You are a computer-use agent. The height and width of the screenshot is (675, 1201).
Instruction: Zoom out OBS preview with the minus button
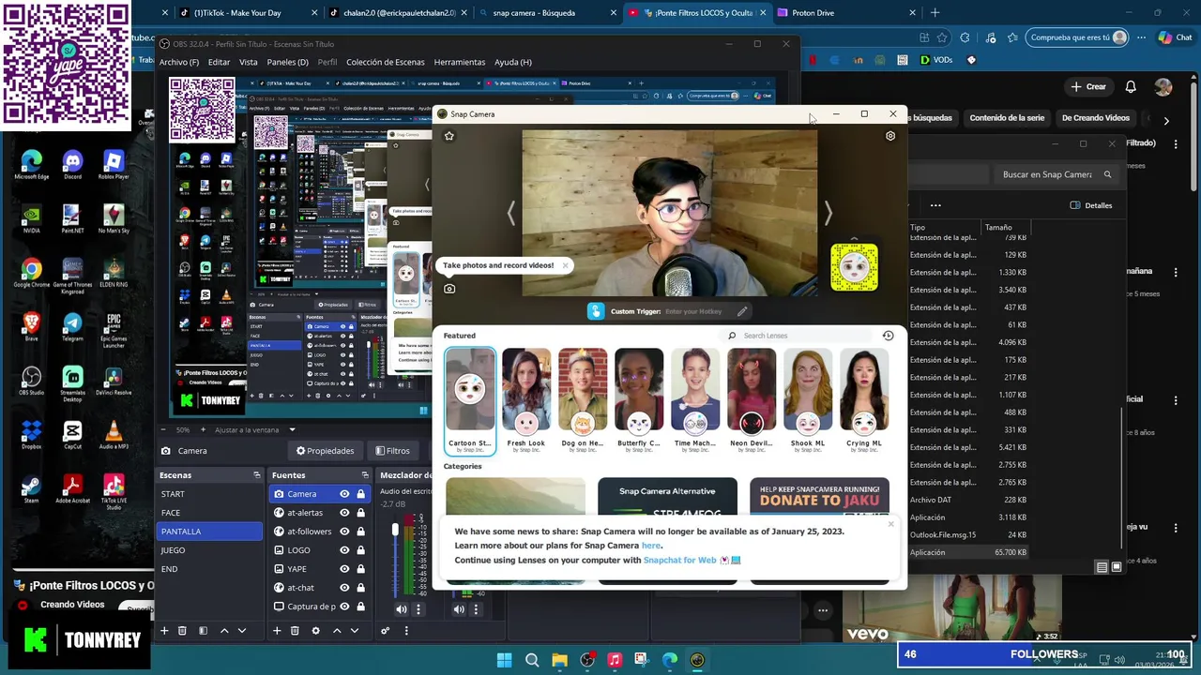(x=165, y=430)
